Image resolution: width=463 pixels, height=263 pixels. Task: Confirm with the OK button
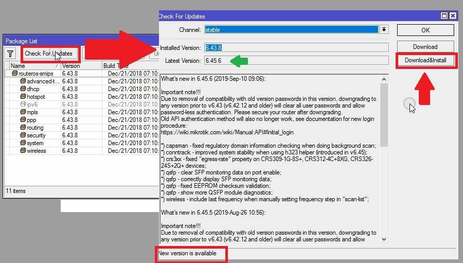(x=425, y=30)
